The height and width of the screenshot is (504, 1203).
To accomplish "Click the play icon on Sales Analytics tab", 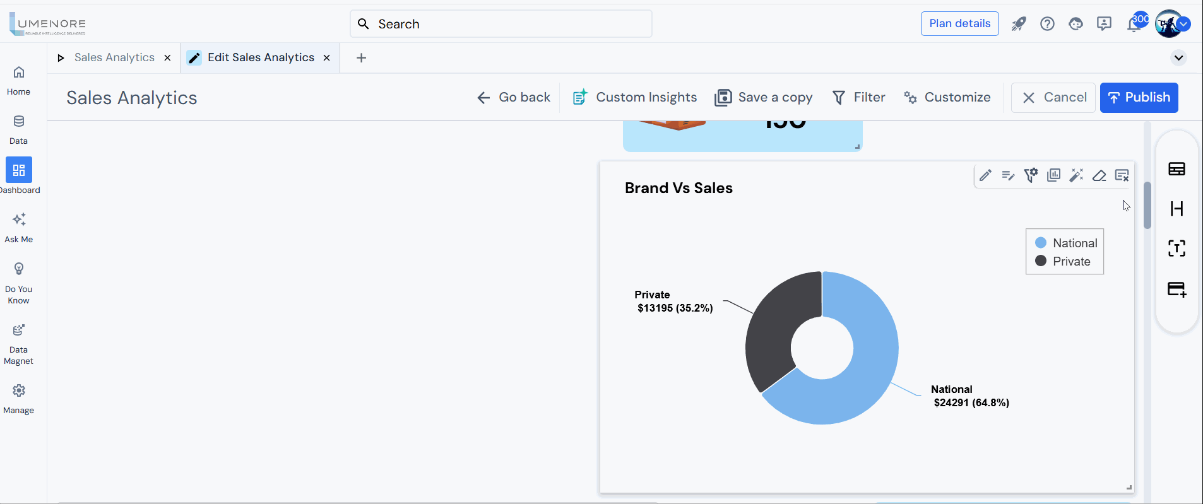I will (x=61, y=58).
